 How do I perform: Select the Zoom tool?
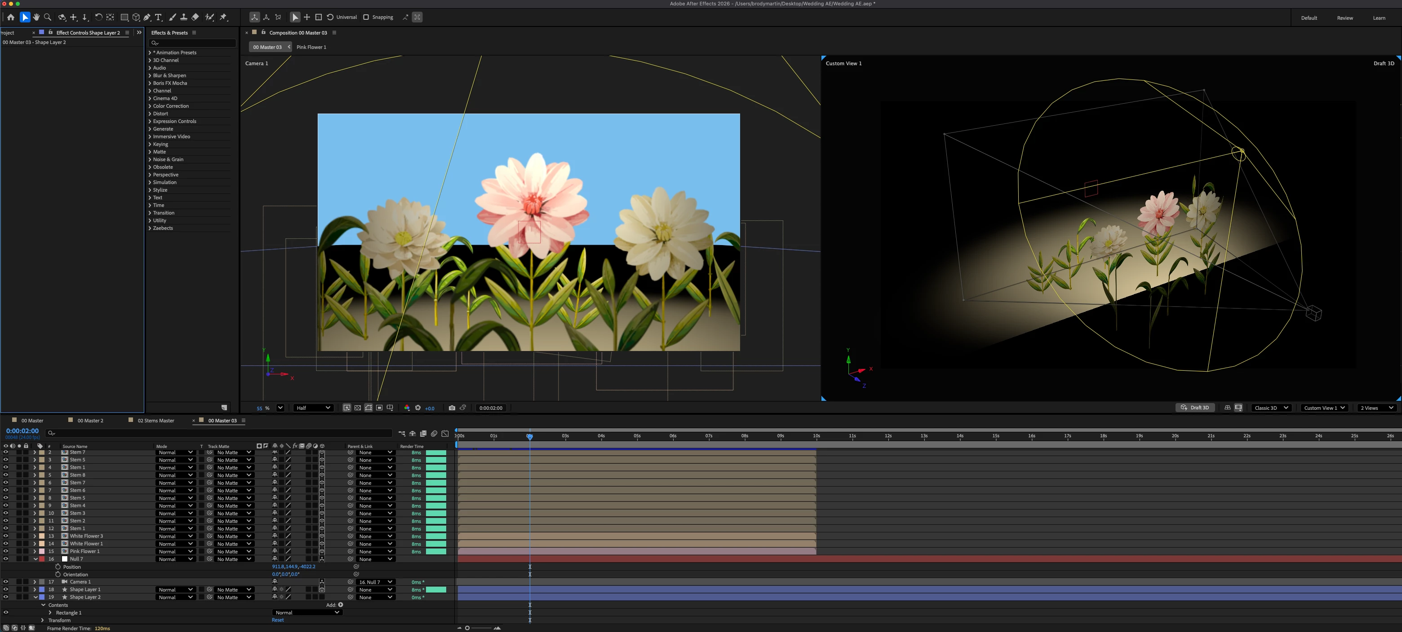click(47, 18)
